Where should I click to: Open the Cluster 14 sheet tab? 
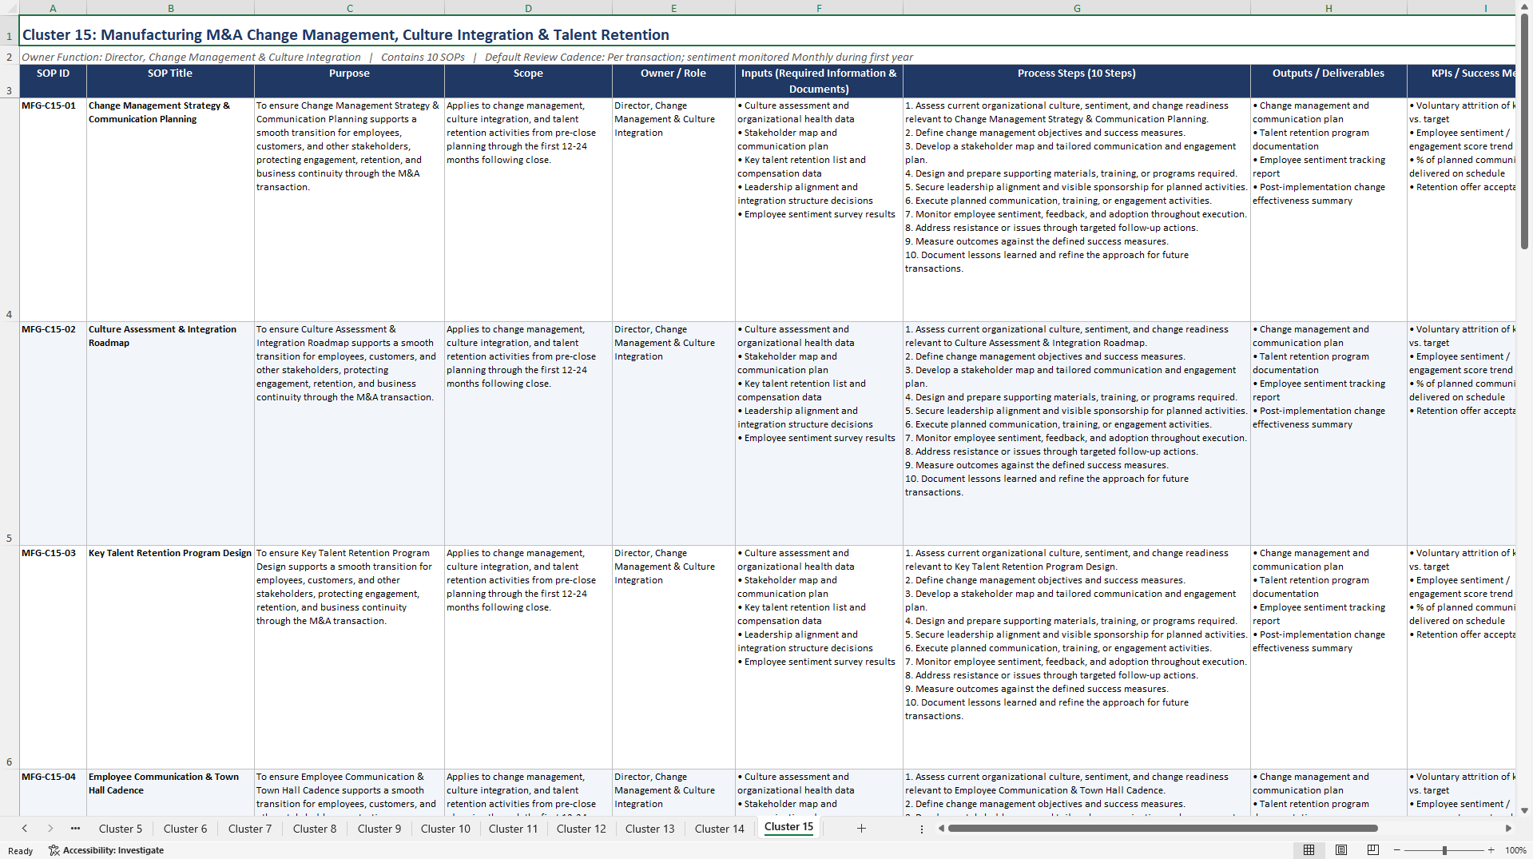tap(720, 829)
